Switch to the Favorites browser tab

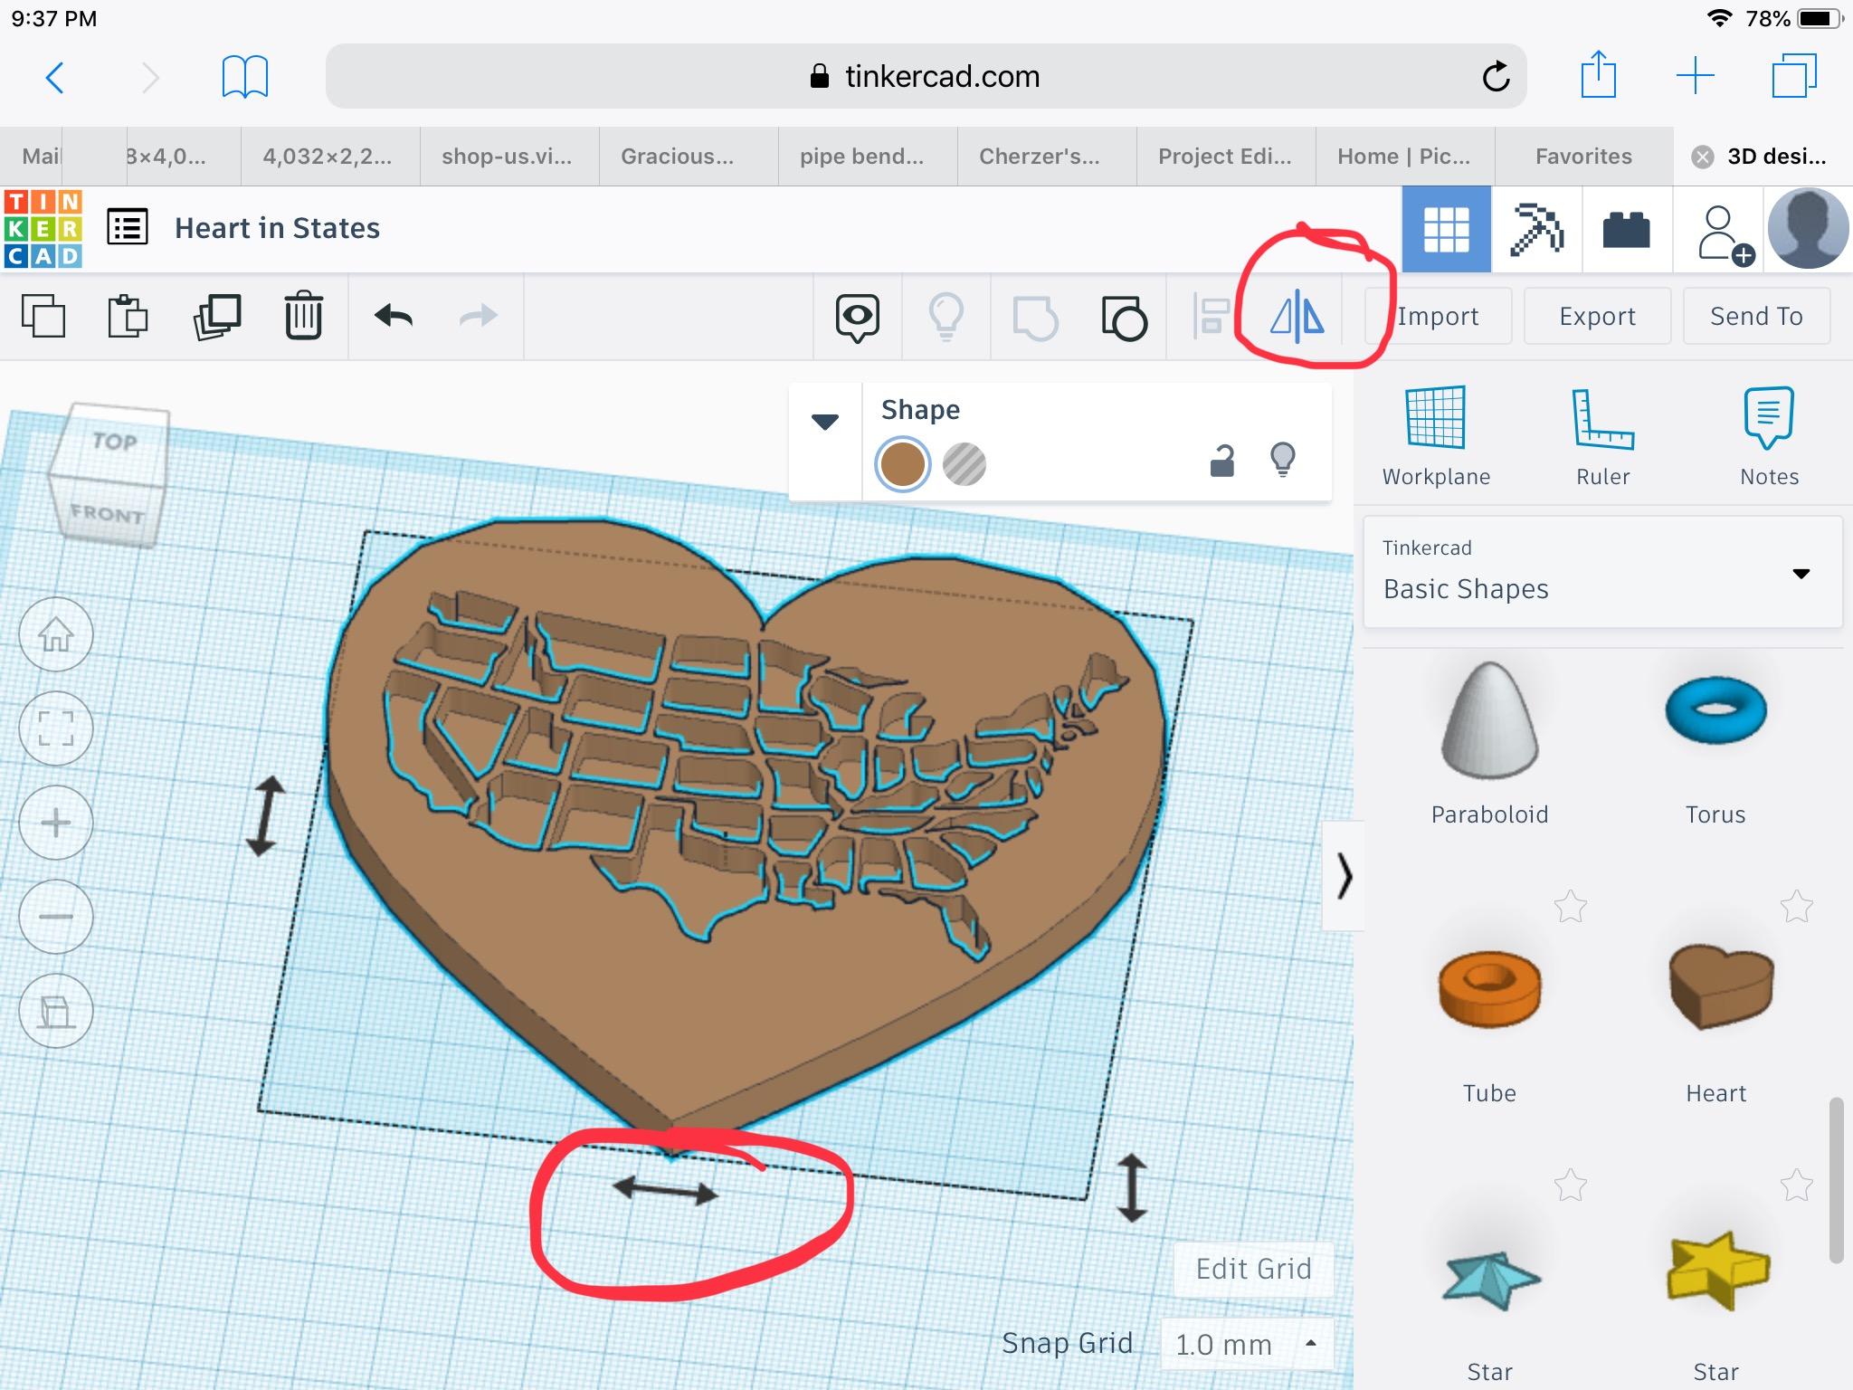pyautogui.click(x=1582, y=157)
